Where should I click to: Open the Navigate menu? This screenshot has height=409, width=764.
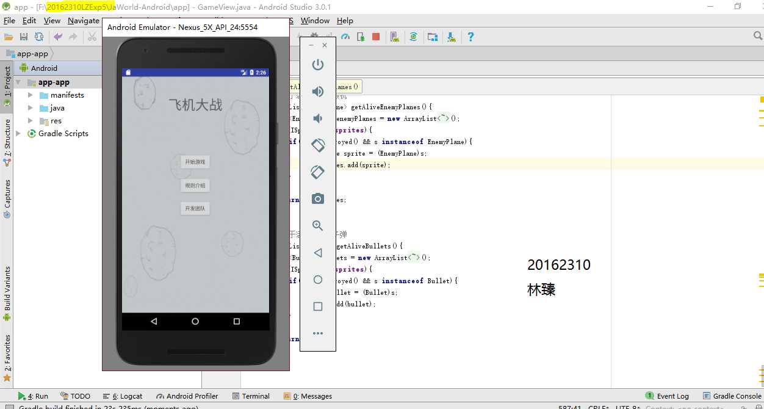pyautogui.click(x=84, y=21)
